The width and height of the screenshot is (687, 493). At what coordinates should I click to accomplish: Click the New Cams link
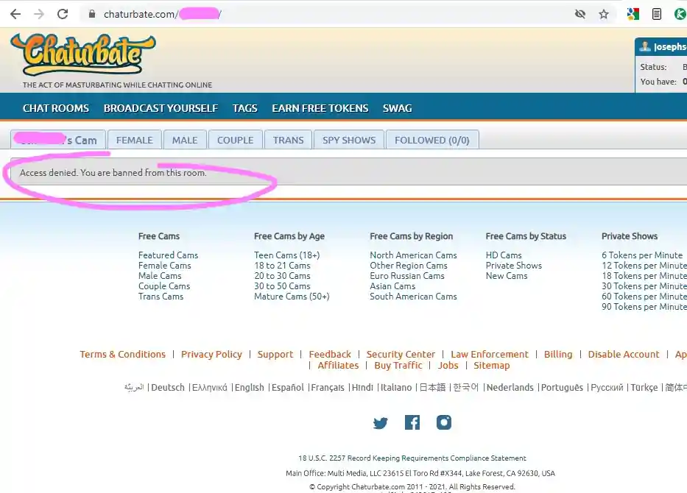coord(507,276)
